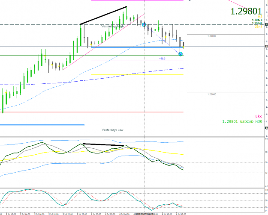Image resolution: width=268 pixels, height=215 pixels.
Task: Click the 6 Jul 12:00 time axis label
Action: tap(181, 214)
